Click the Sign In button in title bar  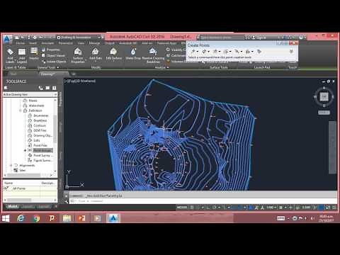coord(259,38)
